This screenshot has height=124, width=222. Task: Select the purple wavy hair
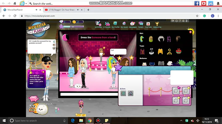coord(169,39)
